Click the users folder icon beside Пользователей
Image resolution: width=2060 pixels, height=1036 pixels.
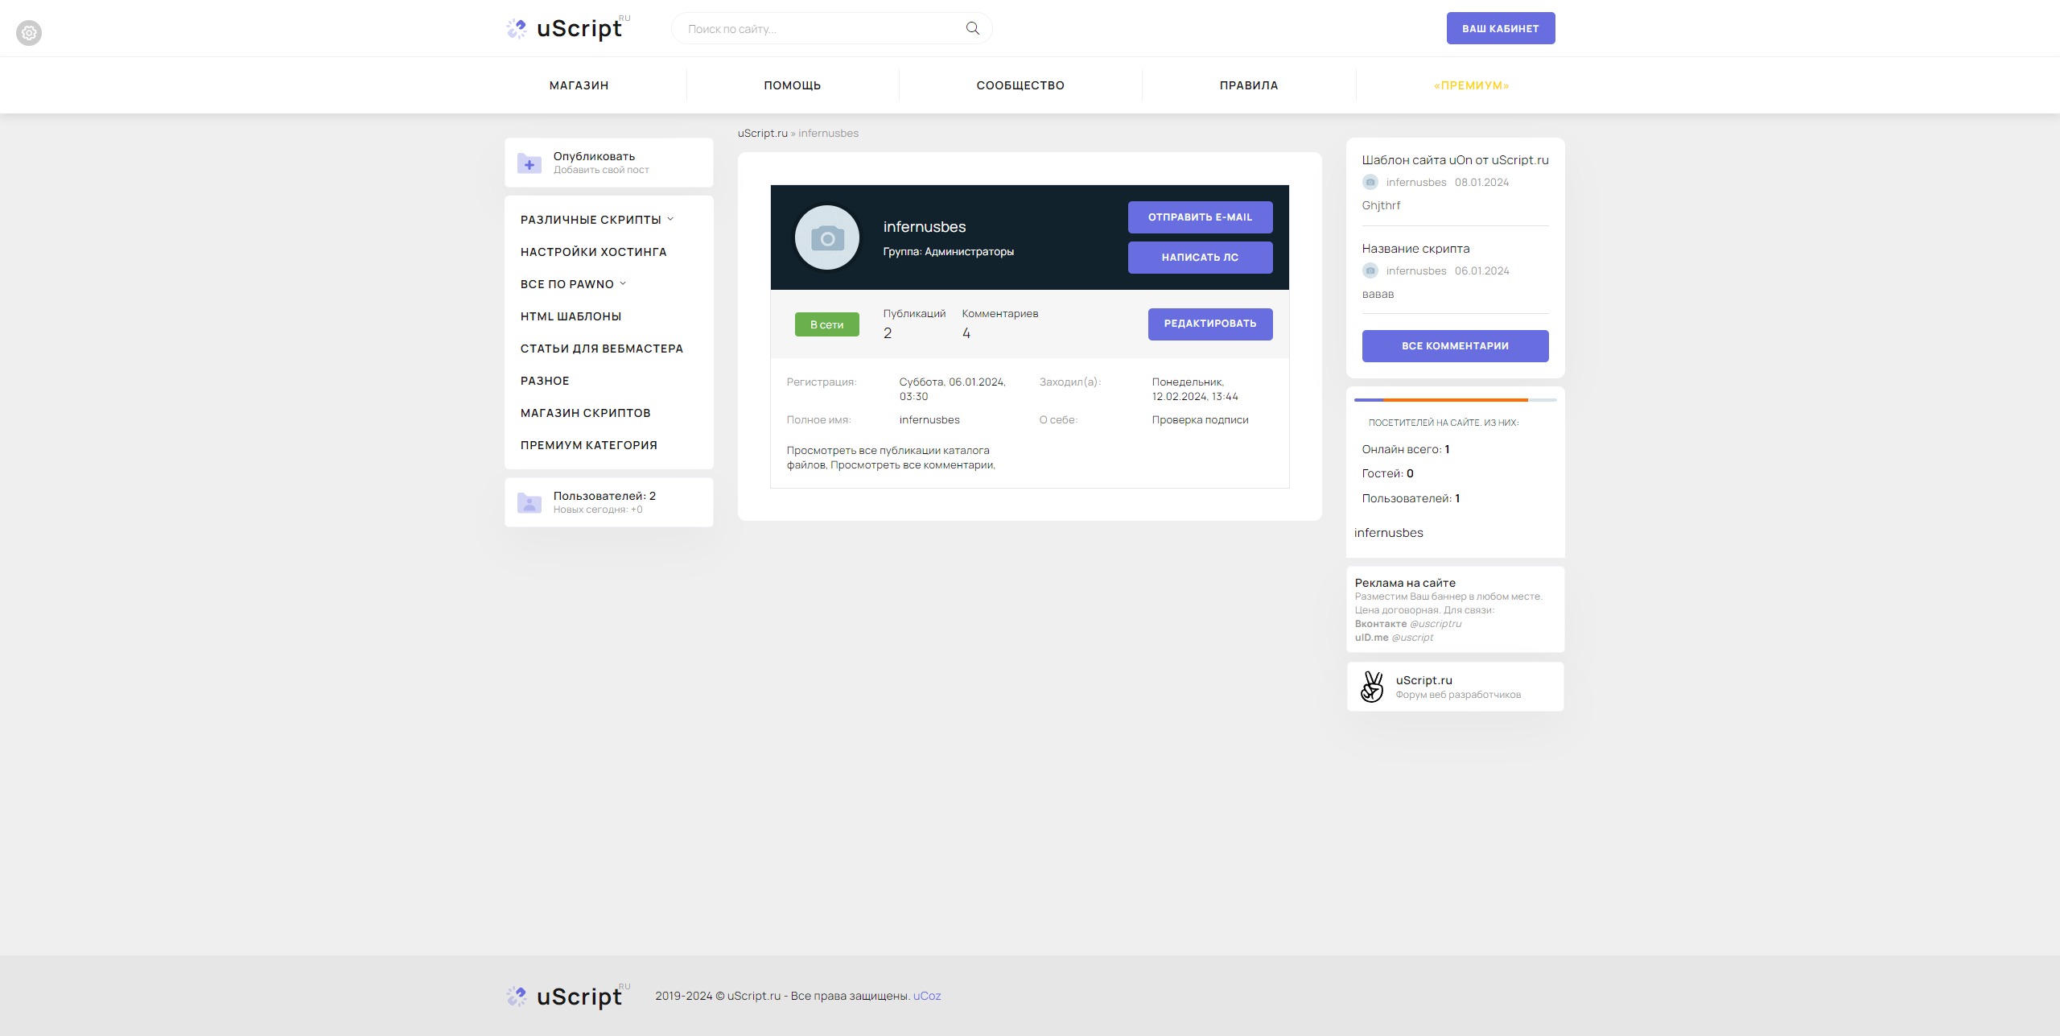pos(529,502)
